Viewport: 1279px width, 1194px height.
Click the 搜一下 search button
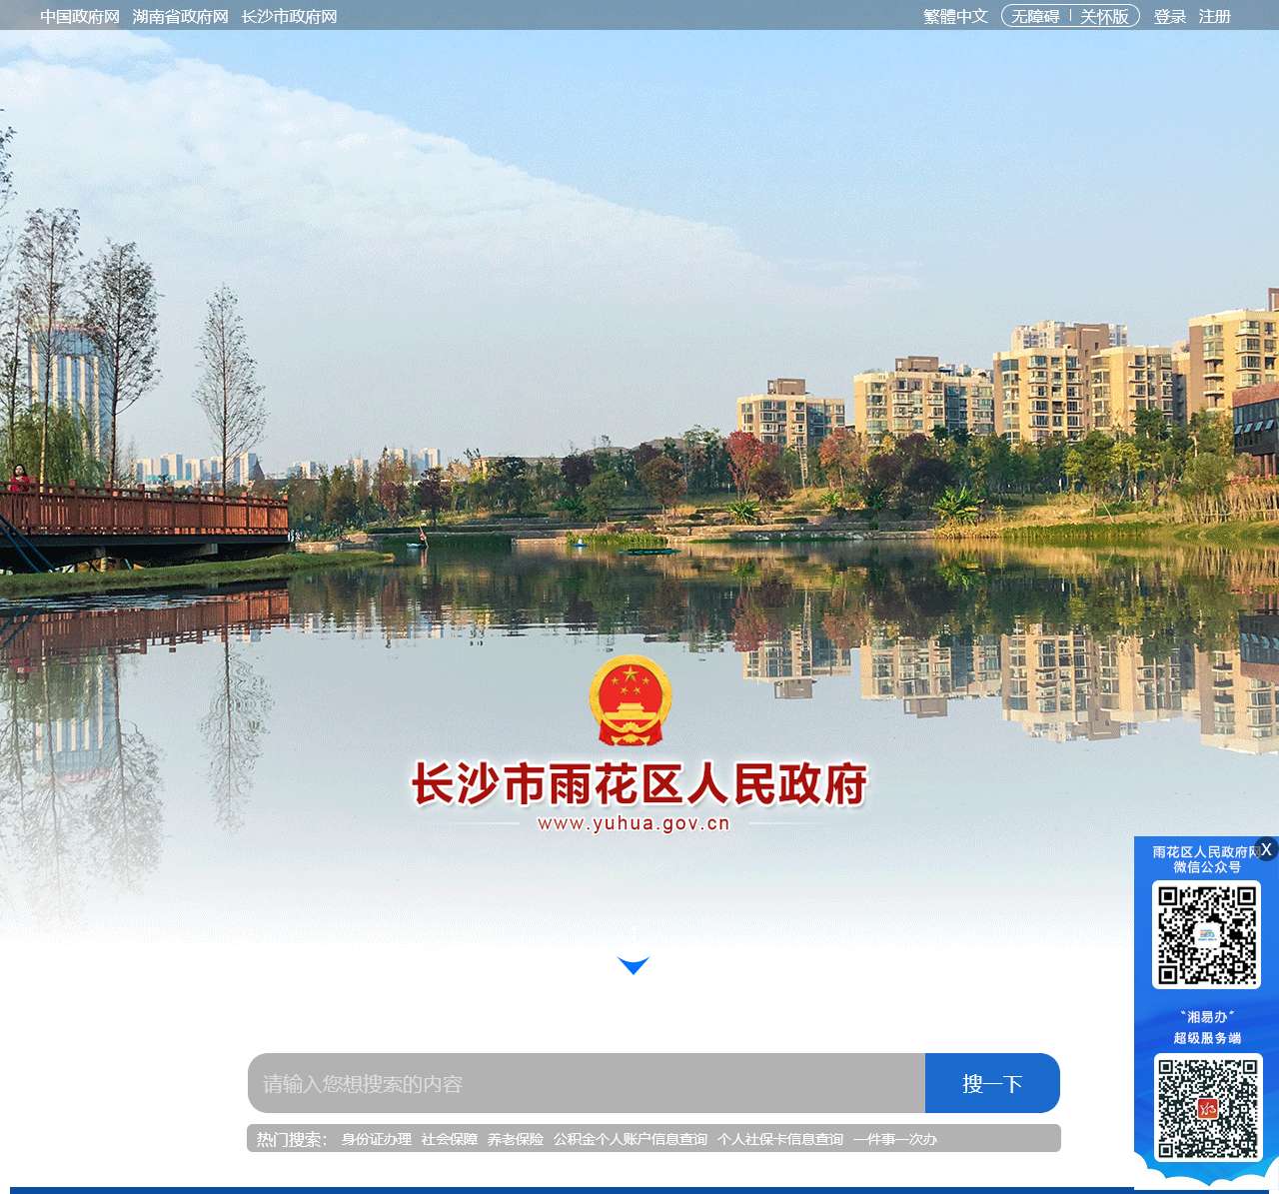click(992, 1083)
